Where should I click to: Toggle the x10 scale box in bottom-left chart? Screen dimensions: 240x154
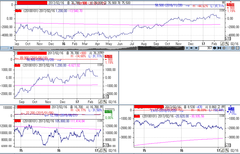point(105,145)
